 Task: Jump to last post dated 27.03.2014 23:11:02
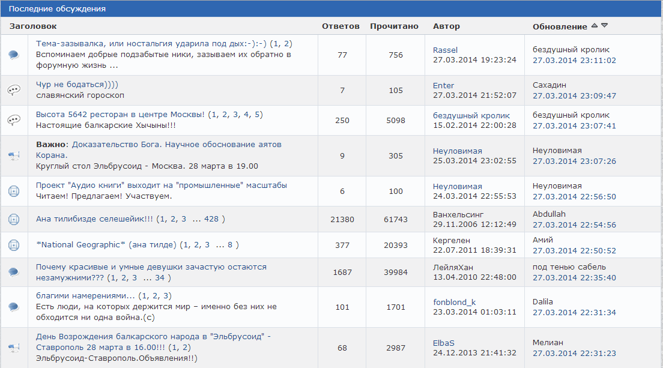574,60
